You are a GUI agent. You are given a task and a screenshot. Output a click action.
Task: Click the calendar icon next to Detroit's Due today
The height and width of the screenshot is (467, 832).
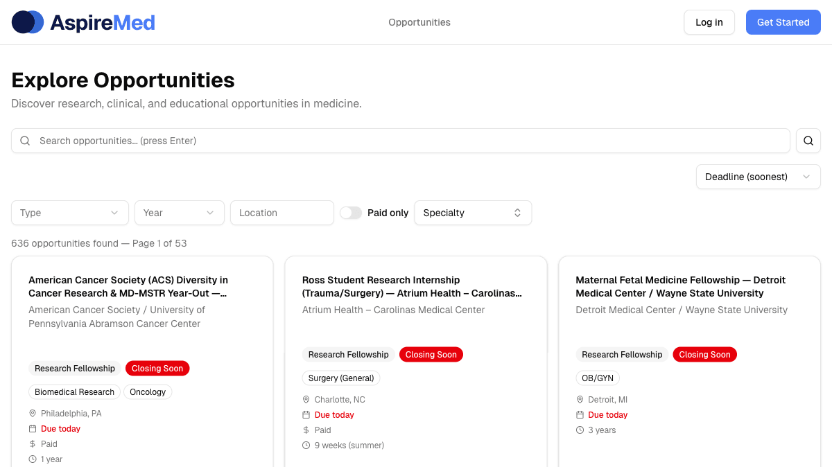tap(580, 414)
